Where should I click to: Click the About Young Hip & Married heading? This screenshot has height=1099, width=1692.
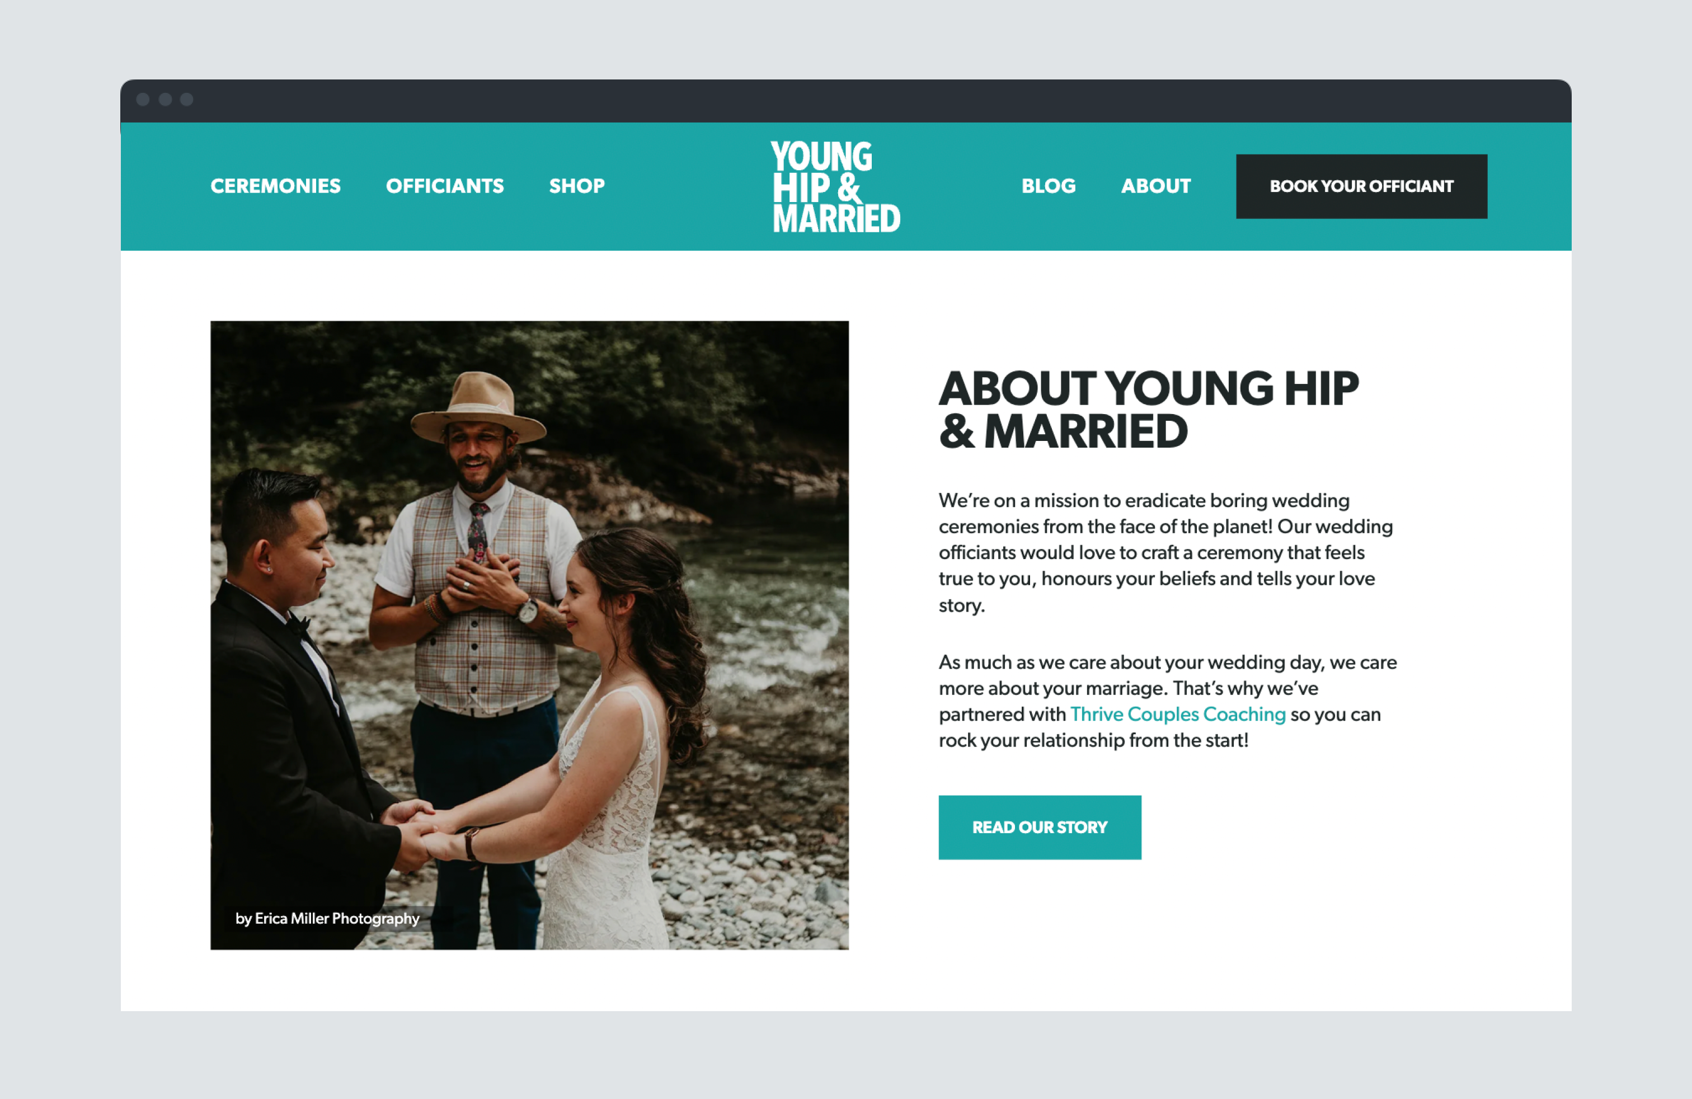click(1148, 410)
